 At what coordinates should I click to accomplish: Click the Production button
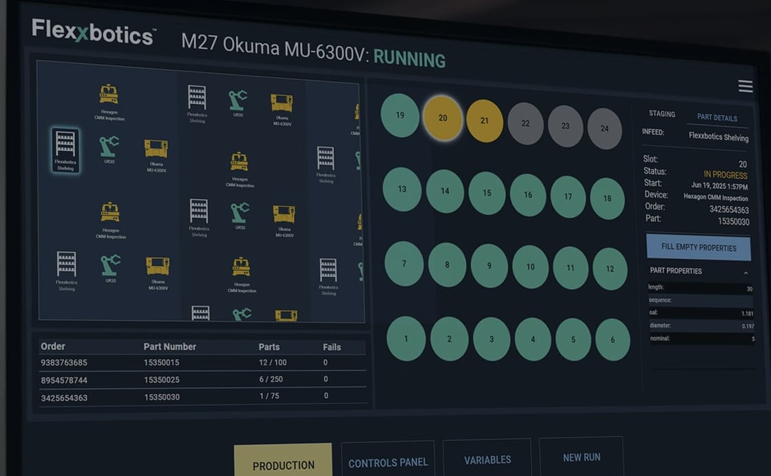pyautogui.click(x=283, y=465)
